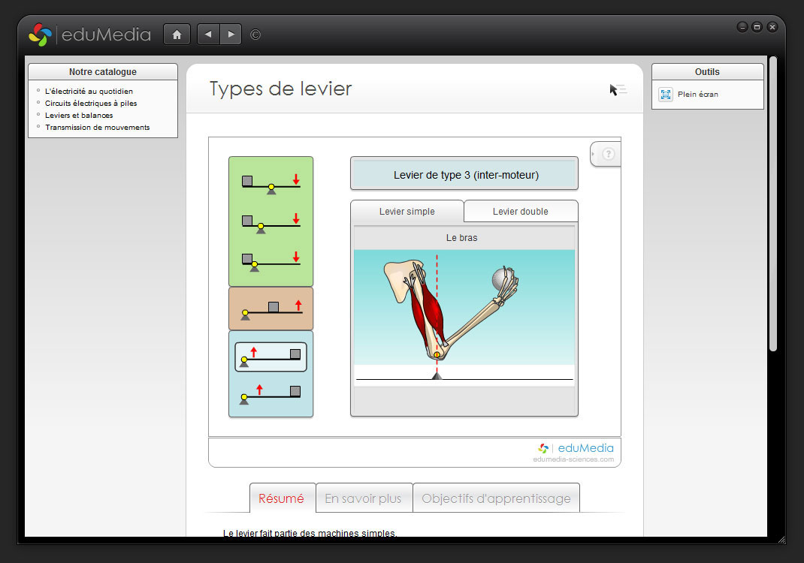Click the Plein écran fullscreen icon
This screenshot has width=804, height=563.
coord(666,95)
